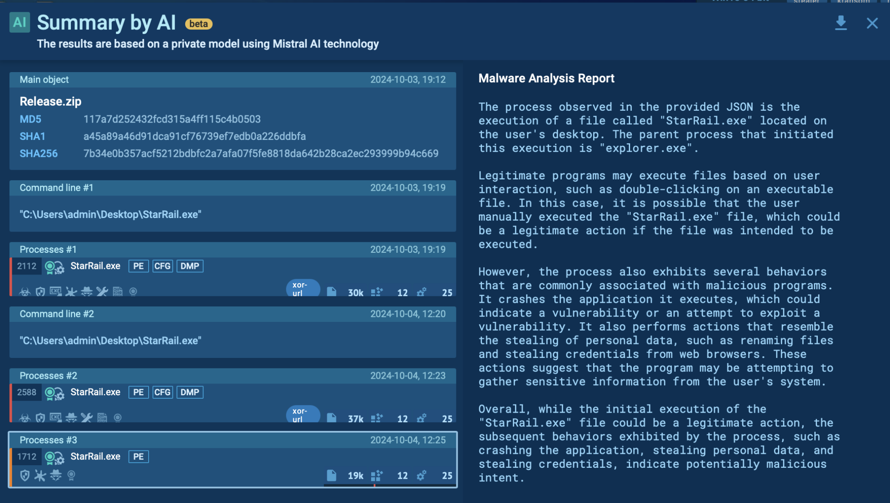Click wrench tools icon in Processes #1
Screen dimensions: 890x503
[x=102, y=291]
